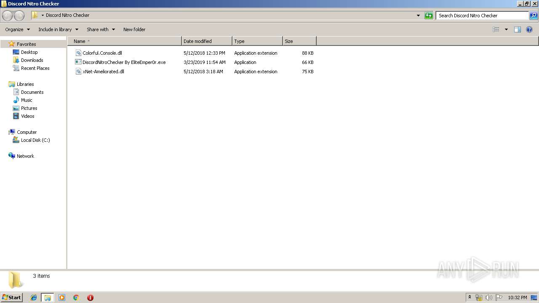Viewport: 539px width, 303px height.
Task: Click the 88 KB size cell
Action: (x=307, y=53)
